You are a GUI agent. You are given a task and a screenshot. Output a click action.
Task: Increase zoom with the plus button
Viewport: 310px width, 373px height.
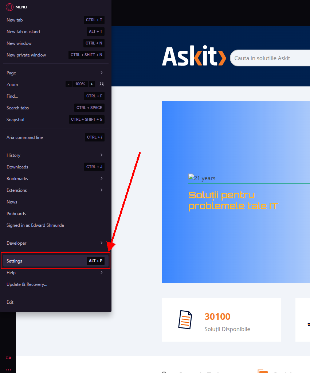pos(92,84)
